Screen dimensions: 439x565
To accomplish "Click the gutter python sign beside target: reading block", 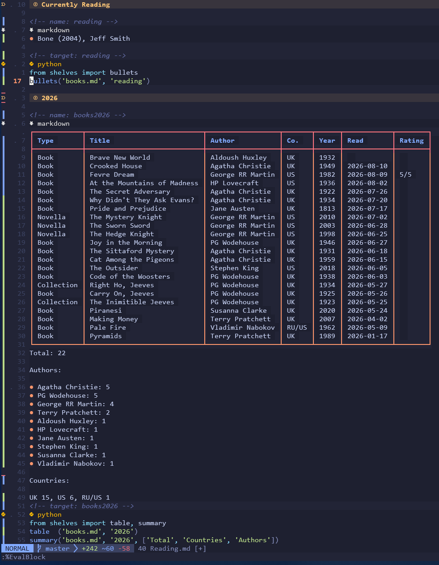I will (3, 64).
